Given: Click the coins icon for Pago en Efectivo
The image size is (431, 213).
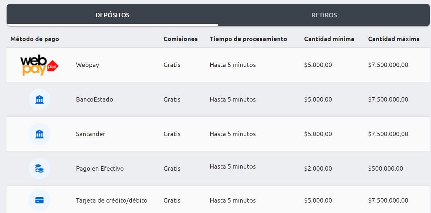Looking at the screenshot, I should (x=39, y=168).
